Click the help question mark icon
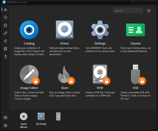 point(149,11)
